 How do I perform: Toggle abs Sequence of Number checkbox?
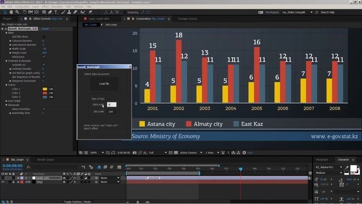tap(44, 77)
